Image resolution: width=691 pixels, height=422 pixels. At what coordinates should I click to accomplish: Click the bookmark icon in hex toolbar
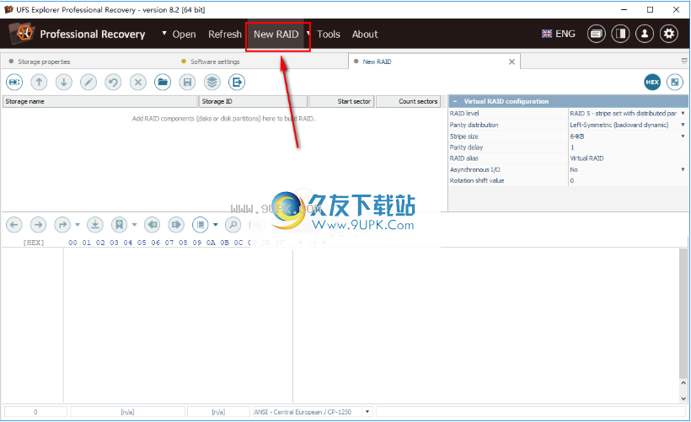tap(119, 225)
